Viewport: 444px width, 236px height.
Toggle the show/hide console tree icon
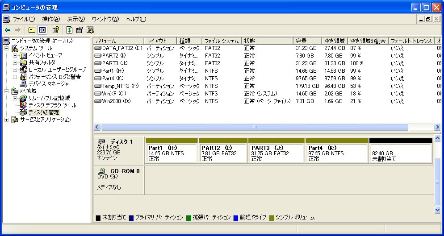[42, 30]
